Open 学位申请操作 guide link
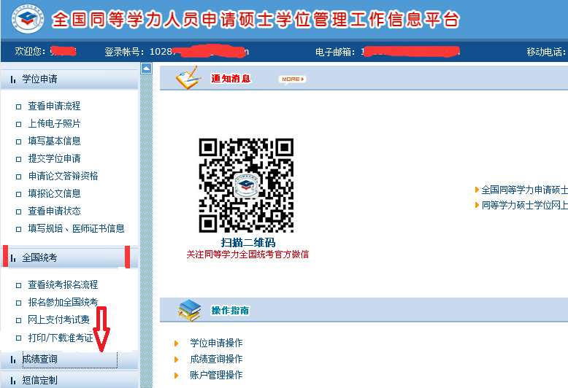 [216, 343]
